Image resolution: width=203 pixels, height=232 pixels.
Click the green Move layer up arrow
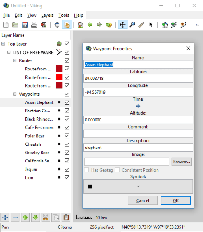25,218
